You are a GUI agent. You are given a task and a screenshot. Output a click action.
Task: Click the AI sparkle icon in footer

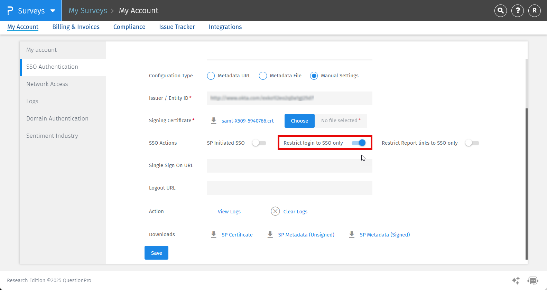pos(516,280)
